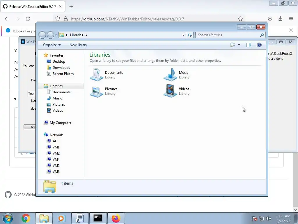The height and width of the screenshot is (224, 298).
Task: Select Pictures in the navigation tree
Action: [59, 104]
